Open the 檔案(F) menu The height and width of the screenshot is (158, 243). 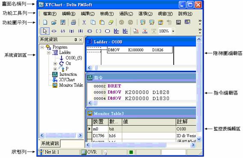click(50, 14)
